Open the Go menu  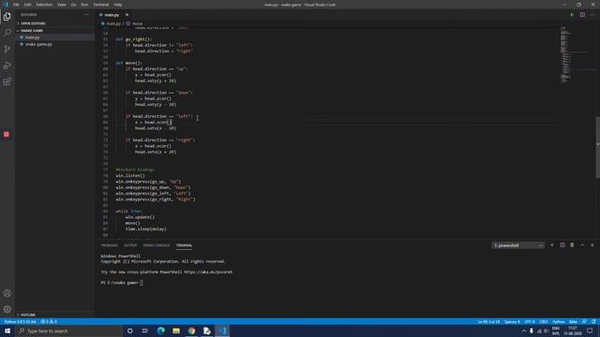point(73,5)
